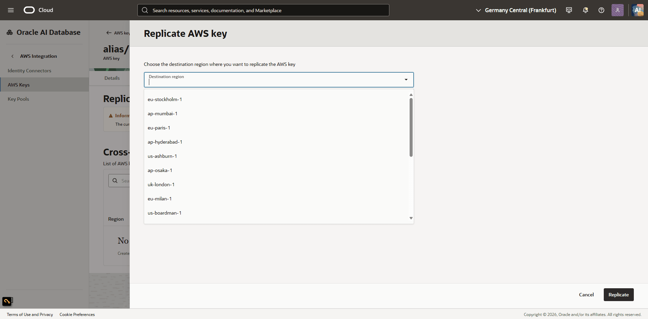Select eu-paris-1 from the region list
This screenshot has height=319, width=648.
click(x=277, y=128)
